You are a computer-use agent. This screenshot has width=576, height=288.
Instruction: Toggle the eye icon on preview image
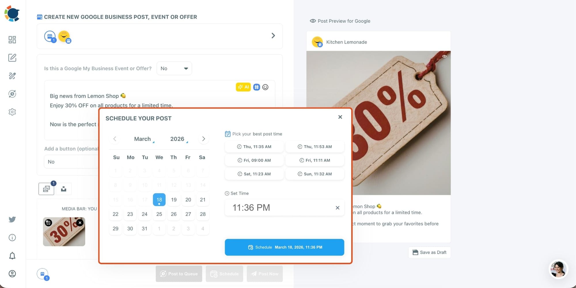click(x=444, y=56)
